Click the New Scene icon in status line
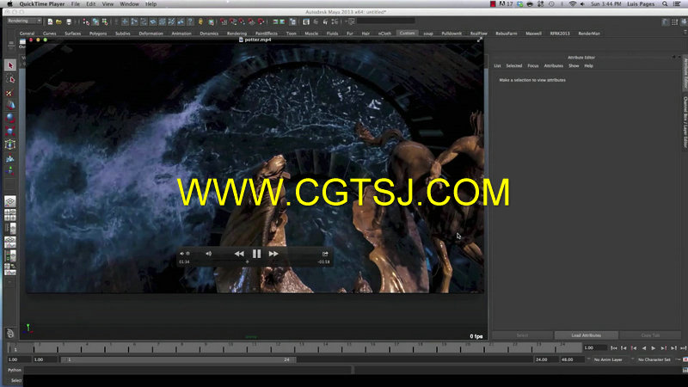The image size is (688, 387). pyautogui.click(x=50, y=21)
